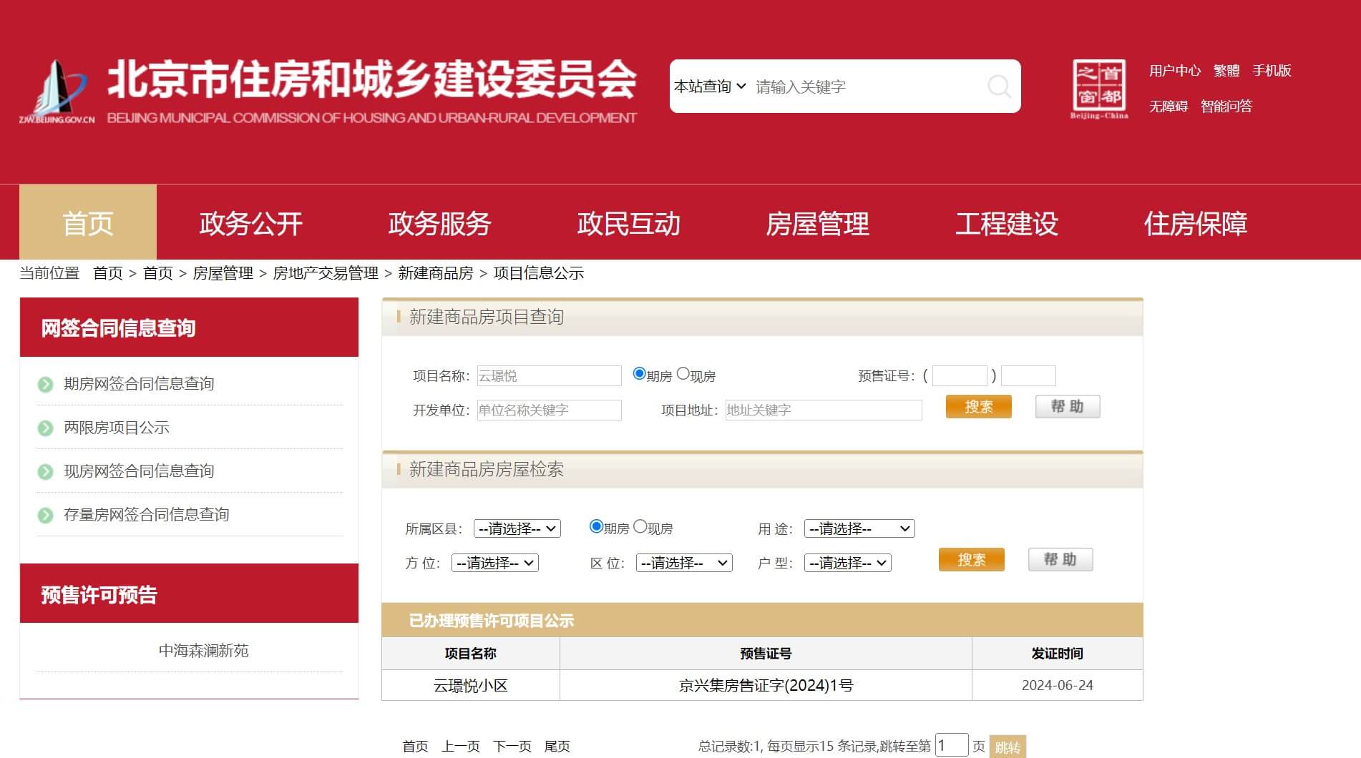The image size is (1361, 758).
Task: Click the 项目地址 address keyword input
Action: (823, 410)
